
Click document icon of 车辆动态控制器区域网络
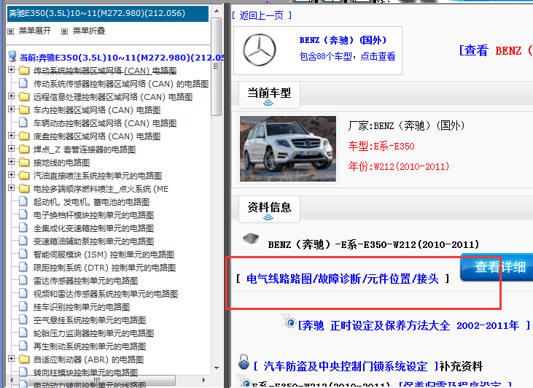pos(23,123)
